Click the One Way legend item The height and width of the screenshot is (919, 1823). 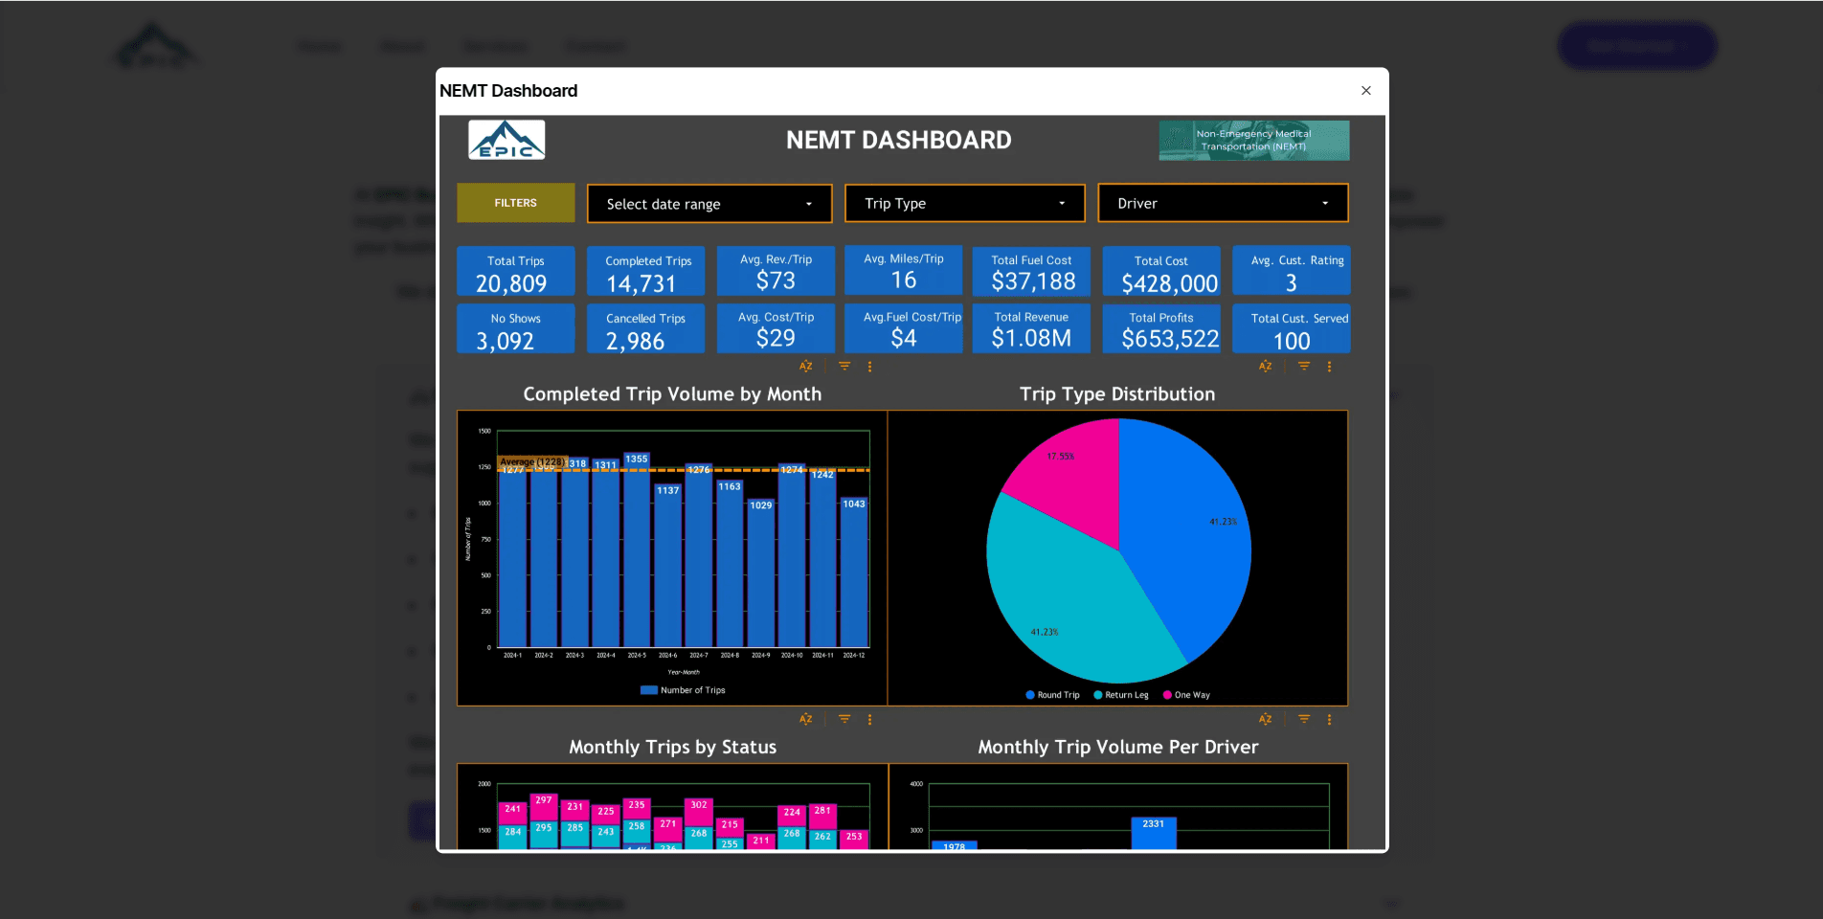(1186, 695)
